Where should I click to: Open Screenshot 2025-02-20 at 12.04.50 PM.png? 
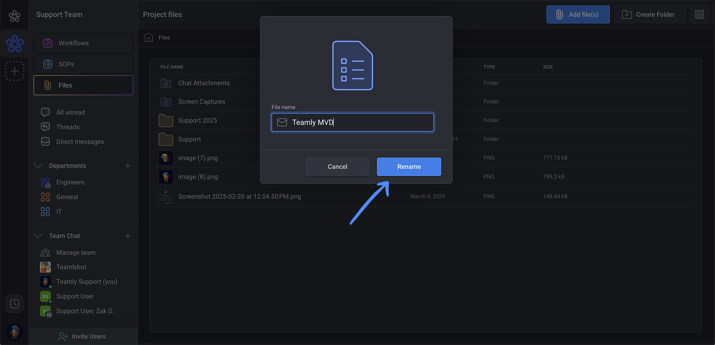[239, 196]
